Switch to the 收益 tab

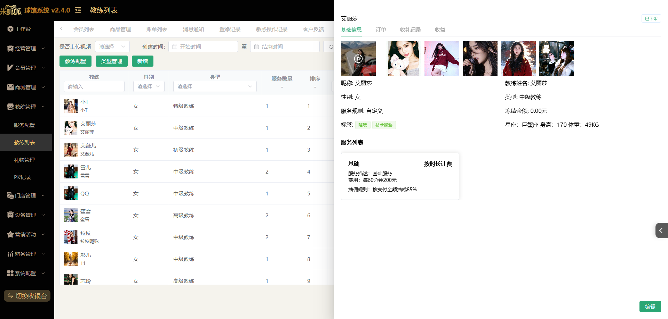(x=440, y=30)
